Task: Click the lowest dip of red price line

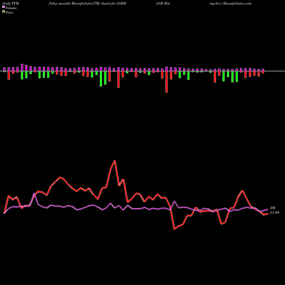Action: pos(174,229)
